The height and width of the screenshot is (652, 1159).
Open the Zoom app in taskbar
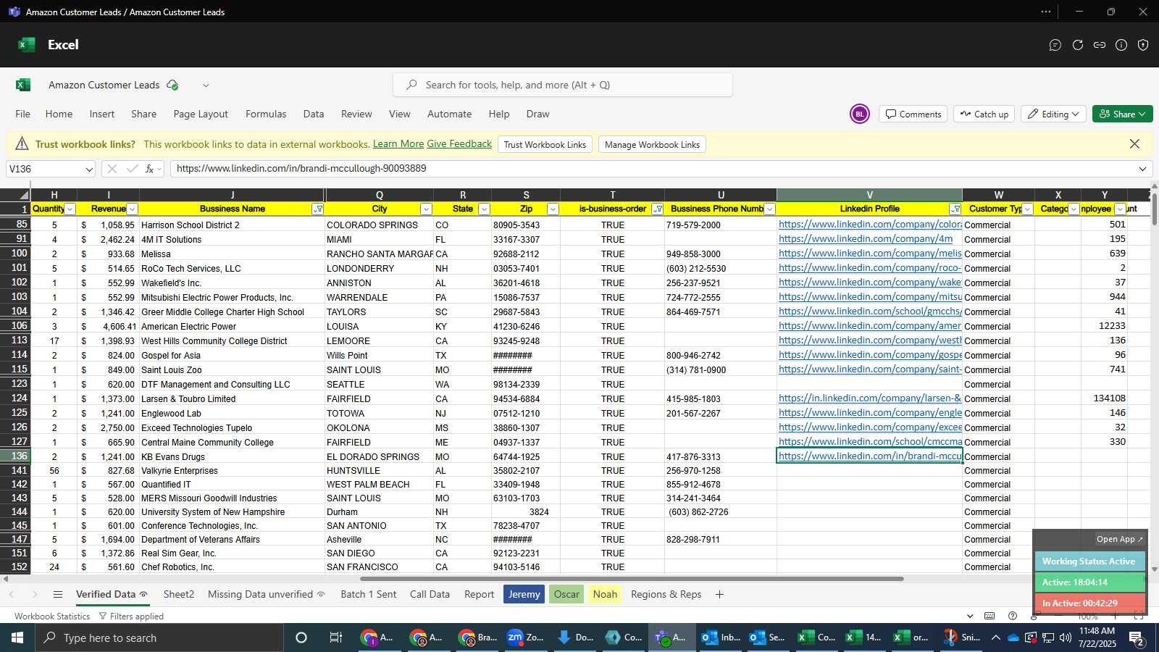526,638
